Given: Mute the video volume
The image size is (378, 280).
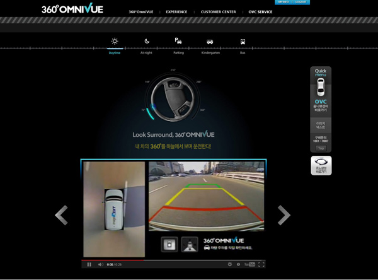Looking at the screenshot, I should coord(101,265).
